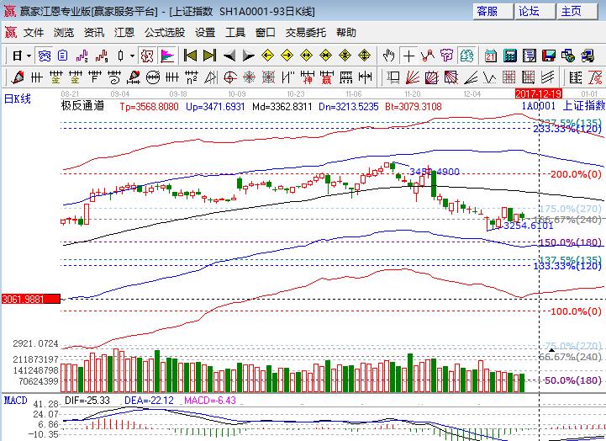Open the calendar icon showing 21
This screenshot has width=606, height=441.
[x=491, y=56]
